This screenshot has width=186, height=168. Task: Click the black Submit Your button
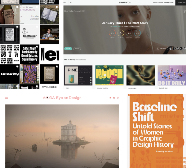181,2
